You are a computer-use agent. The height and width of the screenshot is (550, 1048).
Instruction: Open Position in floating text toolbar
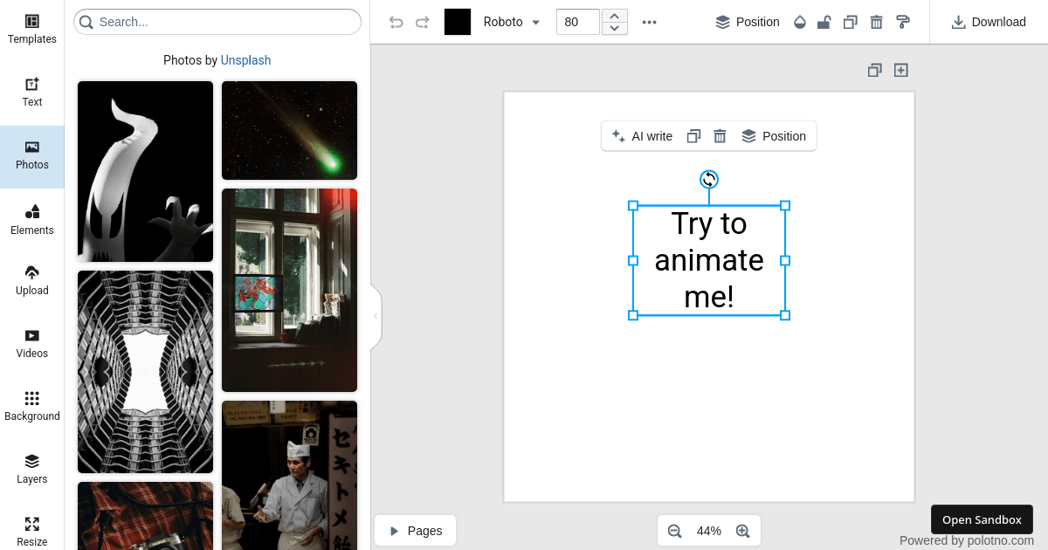(774, 136)
